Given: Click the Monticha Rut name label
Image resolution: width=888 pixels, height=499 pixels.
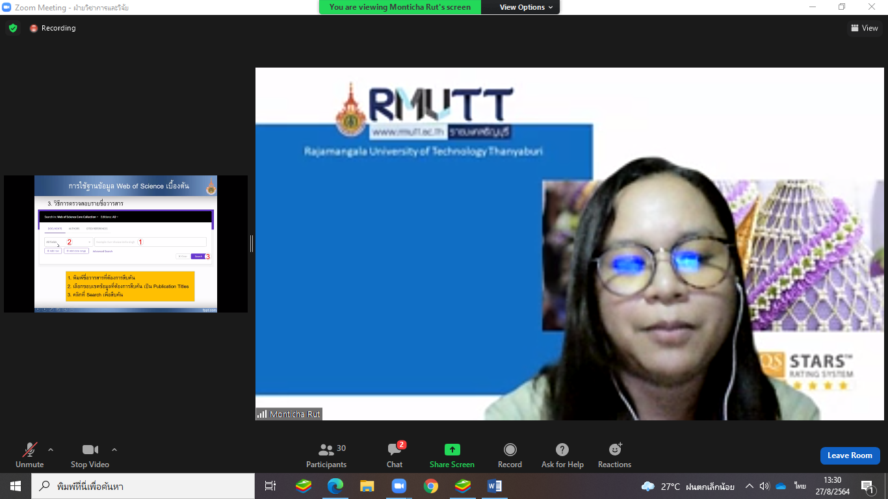Looking at the screenshot, I should click(x=289, y=414).
